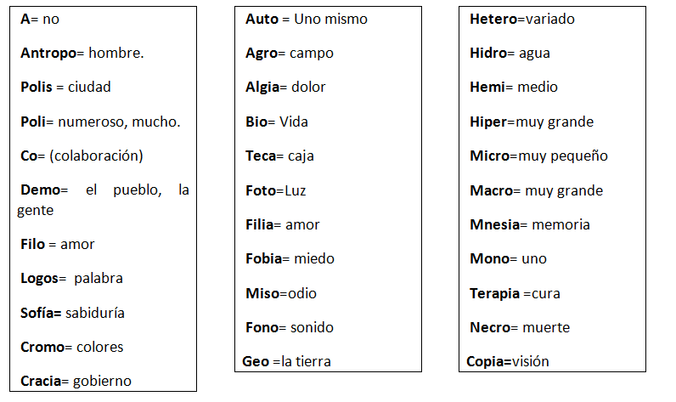Click the word Micro
The image size is (676, 402).
490,156
